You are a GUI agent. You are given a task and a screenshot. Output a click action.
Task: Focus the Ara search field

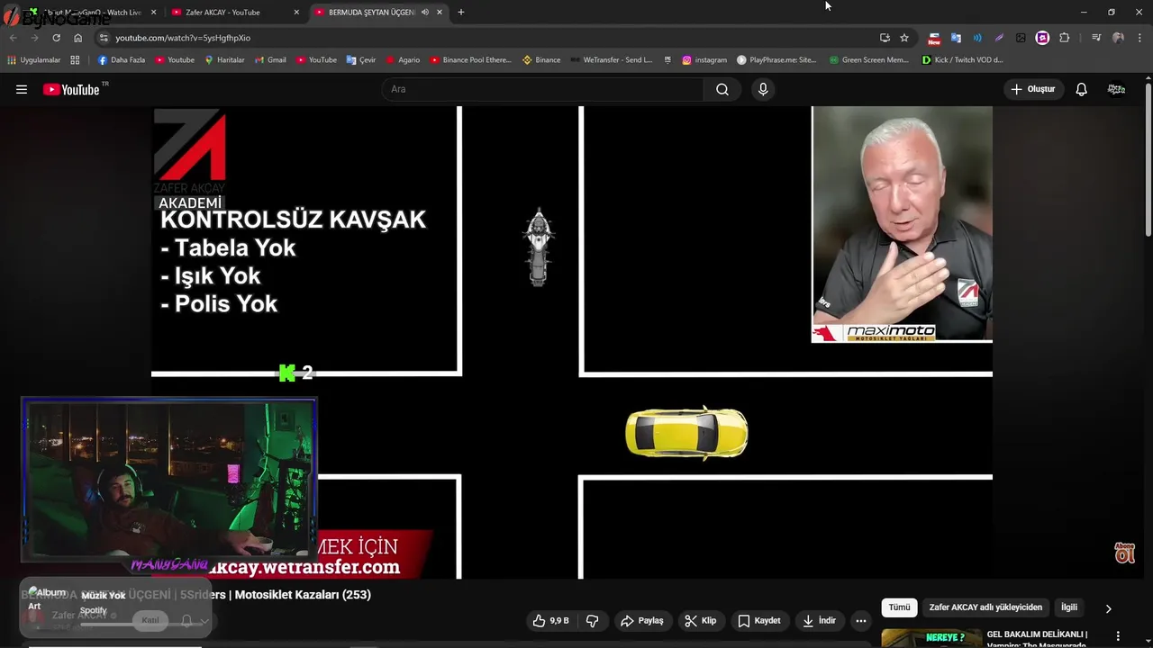pyautogui.click(x=542, y=89)
